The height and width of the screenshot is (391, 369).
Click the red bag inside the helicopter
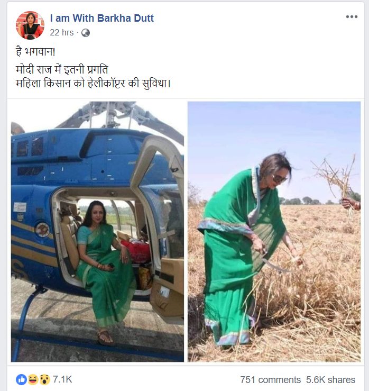tap(136, 251)
